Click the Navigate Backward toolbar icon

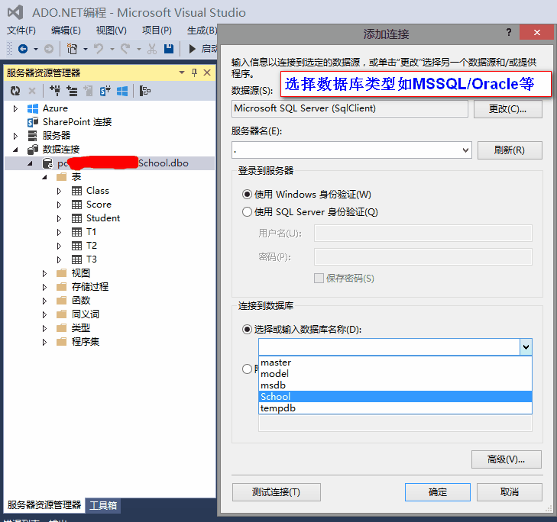[x=23, y=49]
